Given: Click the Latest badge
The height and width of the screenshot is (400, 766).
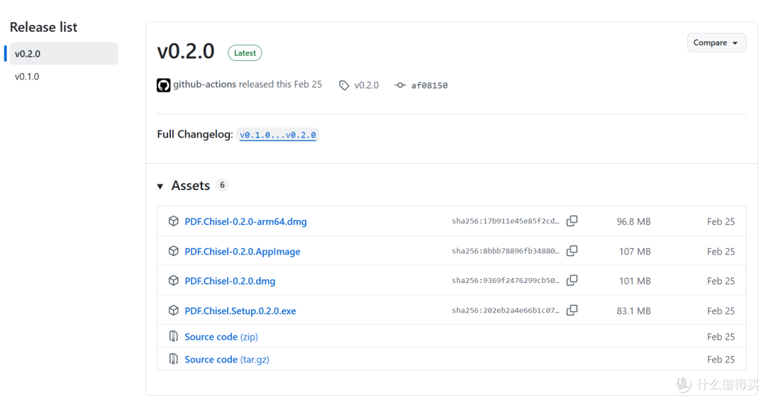Looking at the screenshot, I should (245, 52).
